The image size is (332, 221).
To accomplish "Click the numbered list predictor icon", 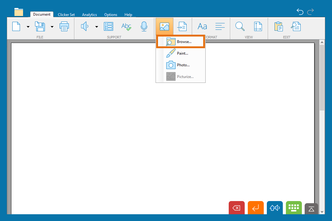I will pos(109,27).
